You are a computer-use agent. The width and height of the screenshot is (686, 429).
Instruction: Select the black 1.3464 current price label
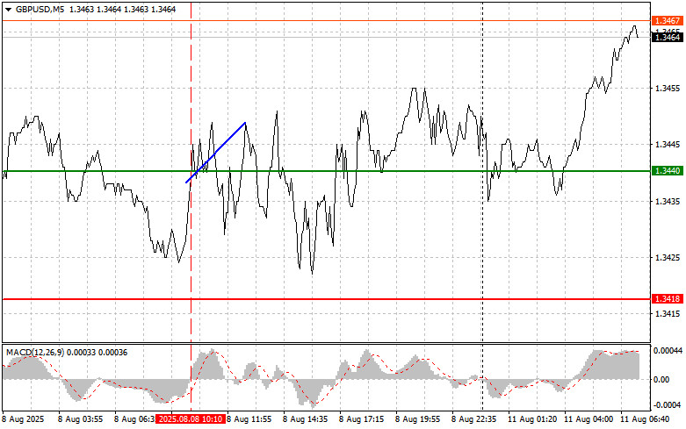[668, 38]
